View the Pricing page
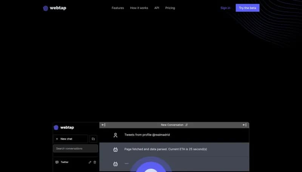 [x=170, y=8]
